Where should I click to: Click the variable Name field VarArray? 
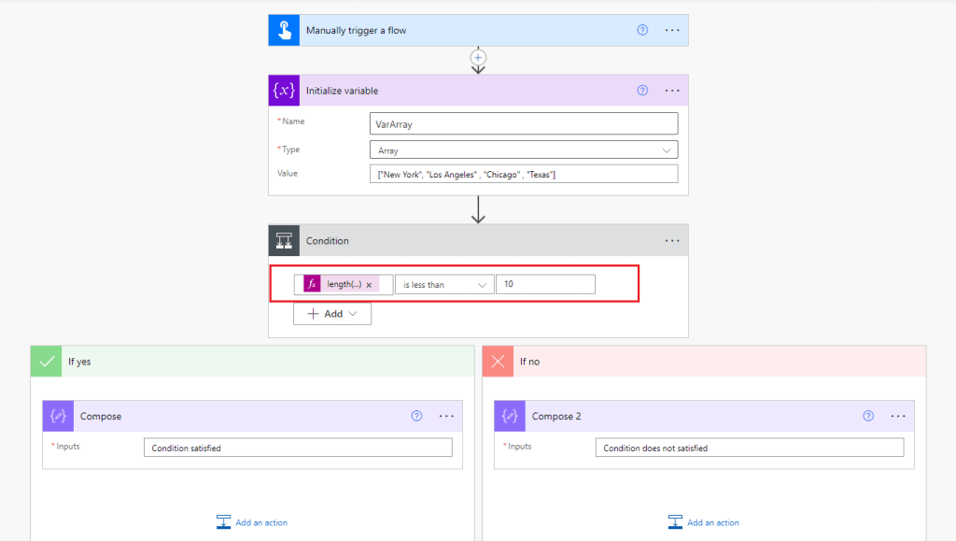[524, 124]
